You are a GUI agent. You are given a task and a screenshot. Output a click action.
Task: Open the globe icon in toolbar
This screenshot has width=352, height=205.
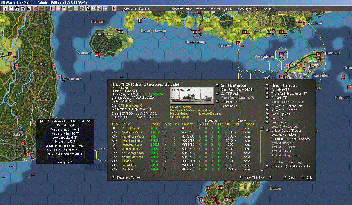pyautogui.click(x=82, y=9)
